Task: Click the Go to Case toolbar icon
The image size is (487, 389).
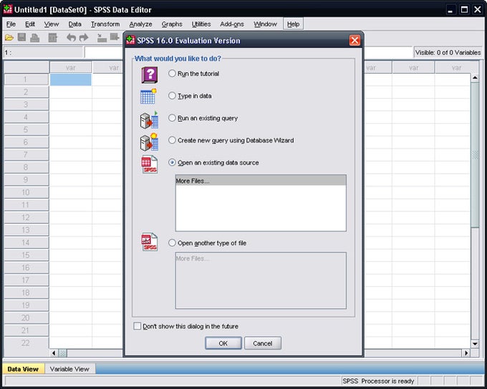Action: point(102,38)
